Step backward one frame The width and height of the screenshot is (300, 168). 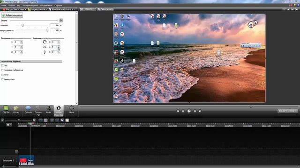tap(183, 111)
